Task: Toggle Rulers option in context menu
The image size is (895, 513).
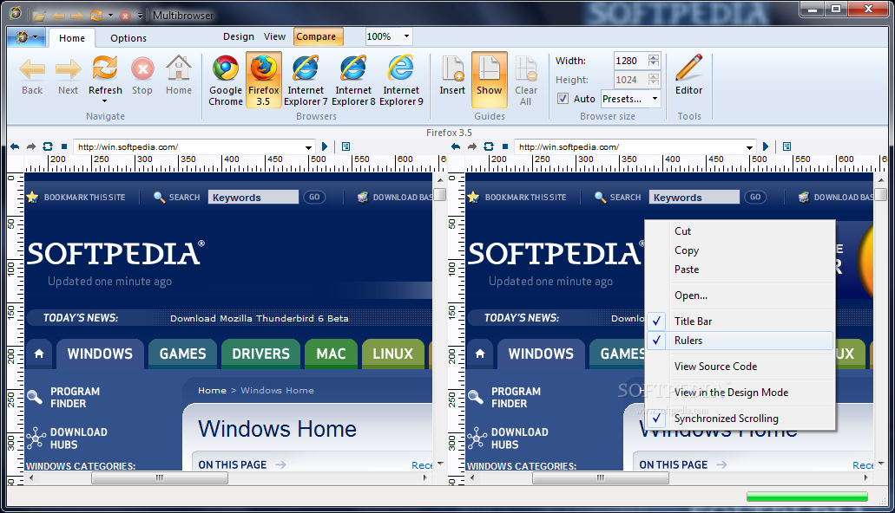Action: point(740,341)
